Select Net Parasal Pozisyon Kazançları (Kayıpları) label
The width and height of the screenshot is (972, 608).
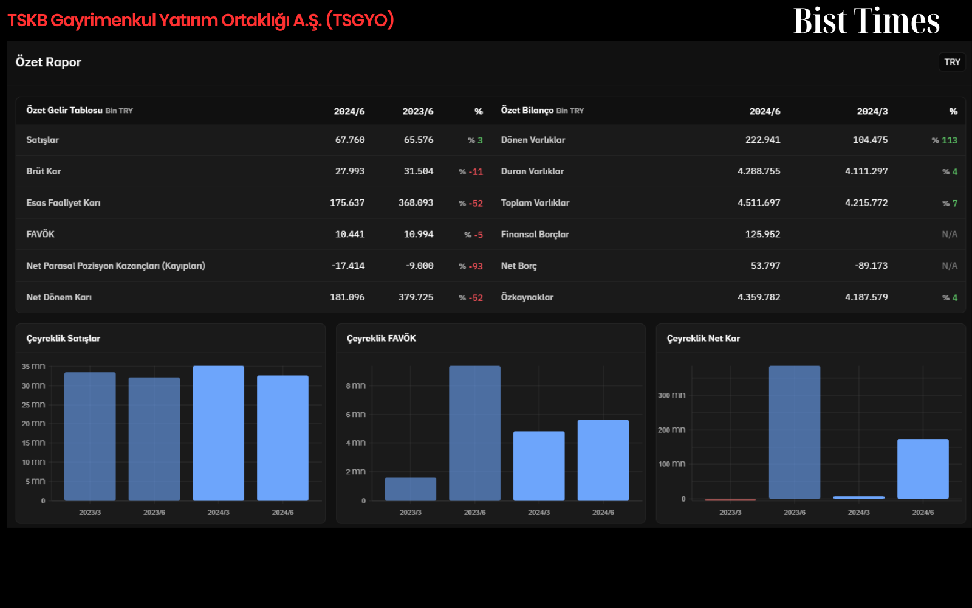[x=115, y=266]
